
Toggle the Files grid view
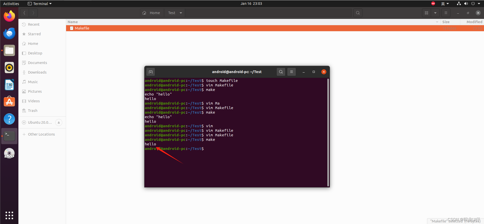[426, 13]
